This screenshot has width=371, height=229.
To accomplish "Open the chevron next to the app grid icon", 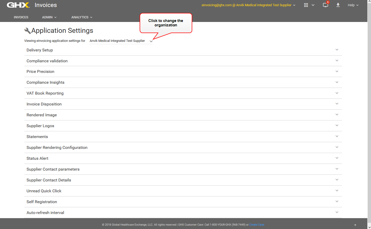I will [313, 5].
